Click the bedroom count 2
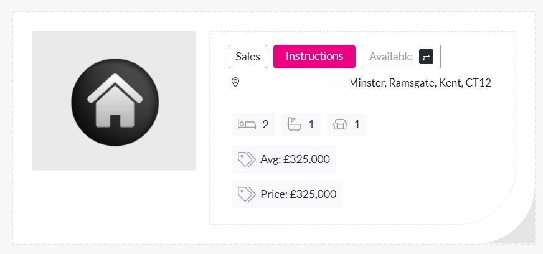The height and width of the screenshot is (254, 543). 266,125
